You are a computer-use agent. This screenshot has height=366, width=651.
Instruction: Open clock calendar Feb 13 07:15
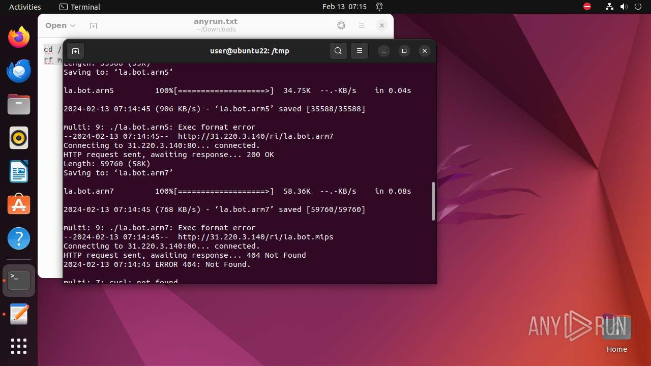[344, 7]
